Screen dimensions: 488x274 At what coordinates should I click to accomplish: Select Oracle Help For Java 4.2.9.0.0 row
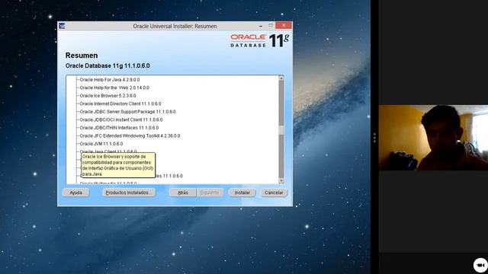(x=110, y=80)
